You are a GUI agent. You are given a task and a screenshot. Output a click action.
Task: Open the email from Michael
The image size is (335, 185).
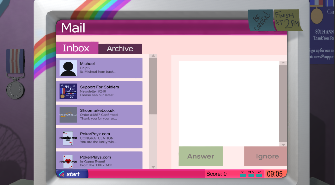point(99,68)
